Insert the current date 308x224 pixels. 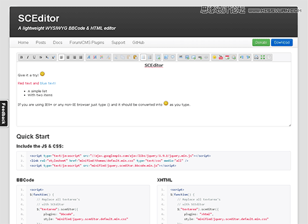coord(227,57)
